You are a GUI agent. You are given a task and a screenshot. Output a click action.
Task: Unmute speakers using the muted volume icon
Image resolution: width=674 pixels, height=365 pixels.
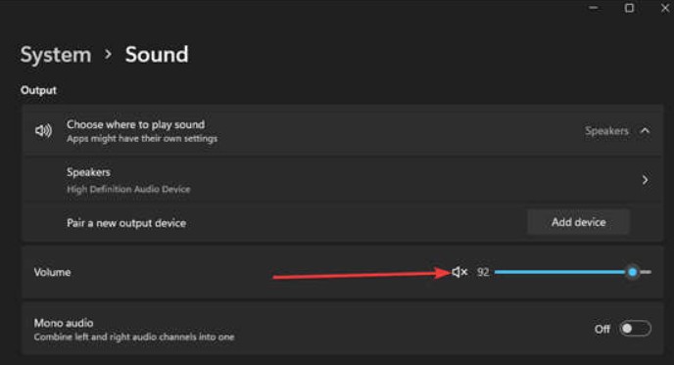point(459,272)
